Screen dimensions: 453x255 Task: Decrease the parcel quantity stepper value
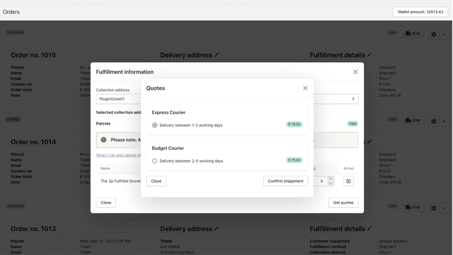tap(330, 183)
